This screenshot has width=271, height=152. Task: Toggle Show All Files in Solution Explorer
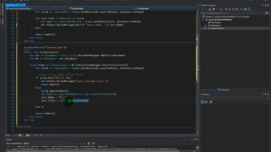[x=237, y=9]
